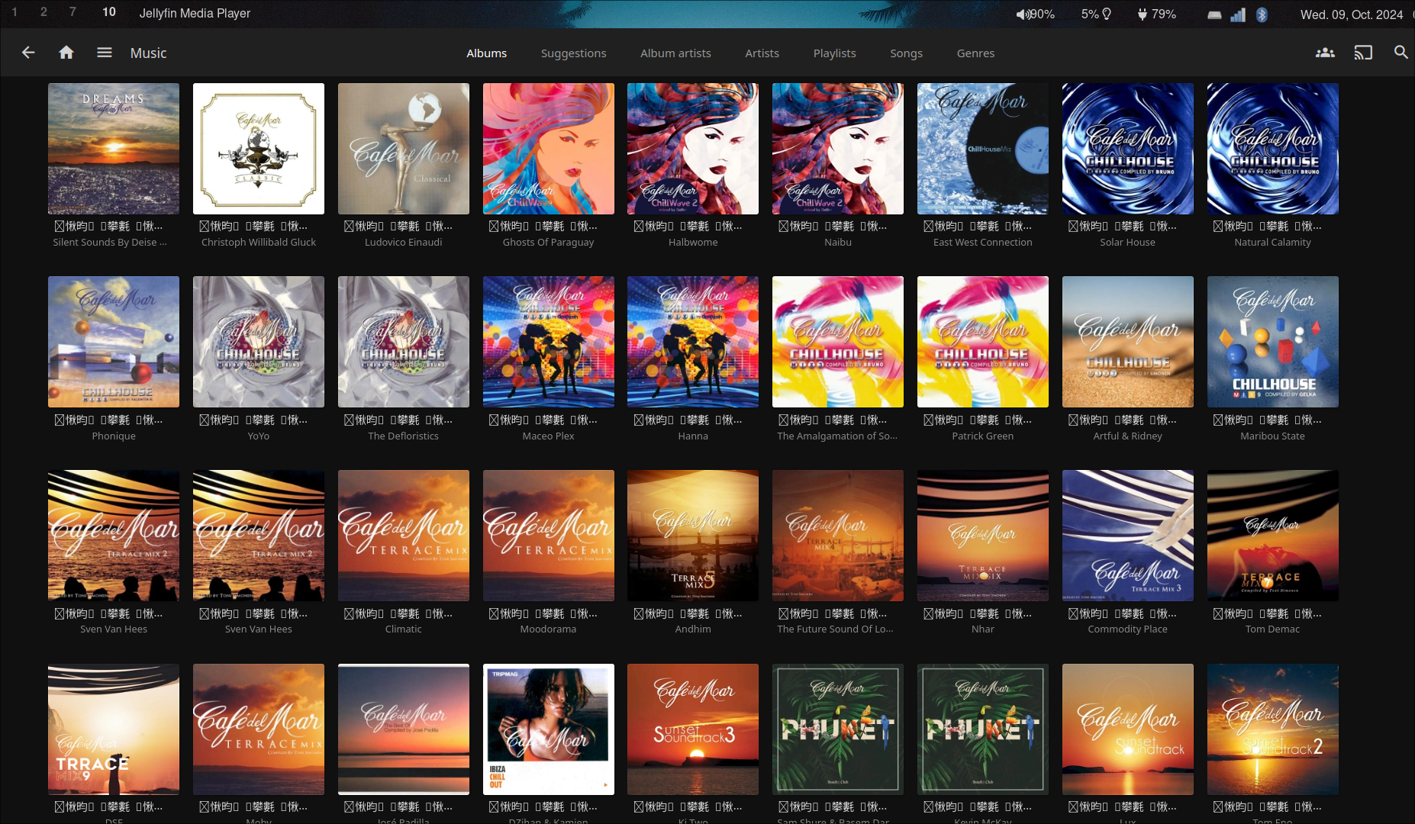The width and height of the screenshot is (1415, 824).
Task: Open the SyncPlay group icon
Action: (1325, 53)
